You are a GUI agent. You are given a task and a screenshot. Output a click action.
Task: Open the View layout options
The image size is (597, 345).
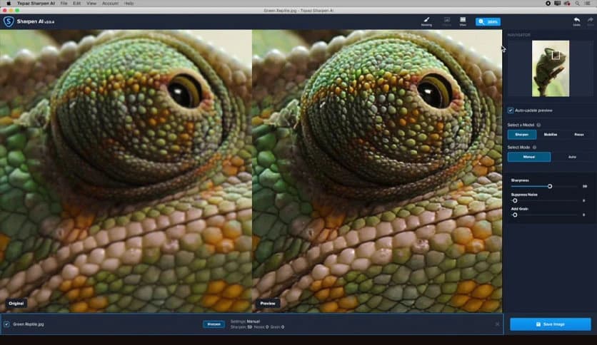[x=463, y=21]
